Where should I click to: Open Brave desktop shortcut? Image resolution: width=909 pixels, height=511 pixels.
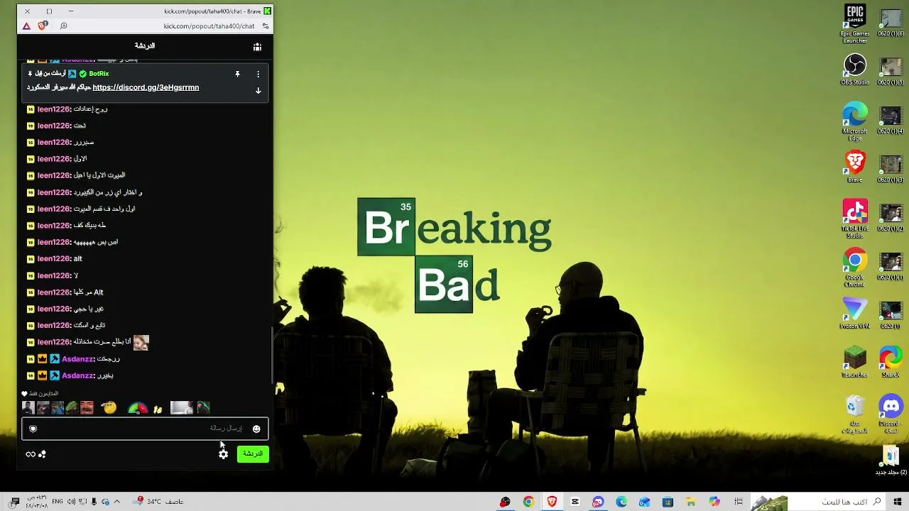pos(855,167)
